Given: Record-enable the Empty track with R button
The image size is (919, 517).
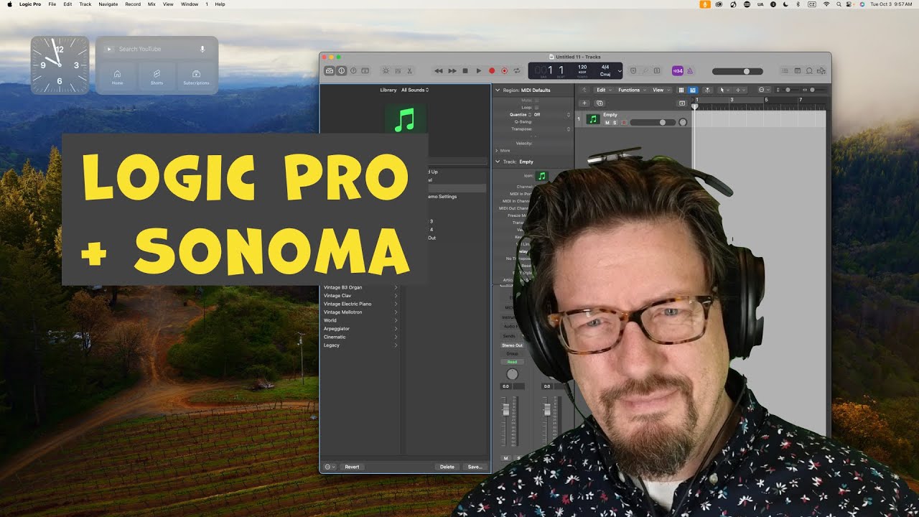Looking at the screenshot, I should [x=624, y=123].
